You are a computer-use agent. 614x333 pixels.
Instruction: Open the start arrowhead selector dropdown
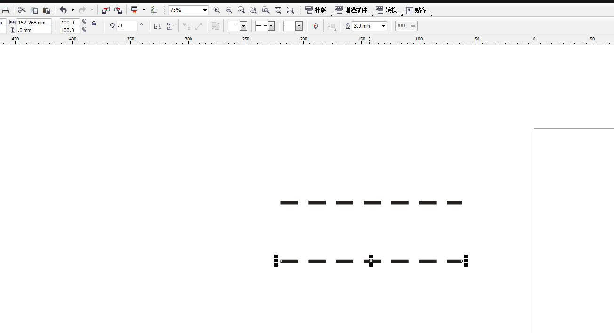[x=243, y=26]
